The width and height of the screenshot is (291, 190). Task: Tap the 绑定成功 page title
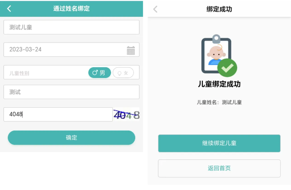coord(219,9)
